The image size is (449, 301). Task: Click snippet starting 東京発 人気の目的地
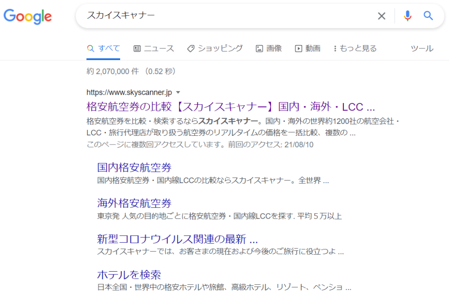pos(219,216)
